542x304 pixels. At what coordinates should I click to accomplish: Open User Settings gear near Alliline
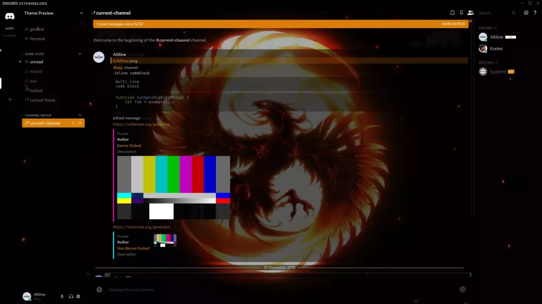click(x=78, y=297)
